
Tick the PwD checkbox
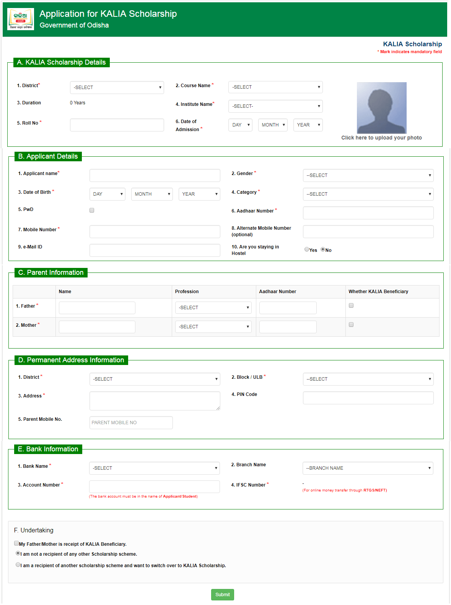[92, 210]
